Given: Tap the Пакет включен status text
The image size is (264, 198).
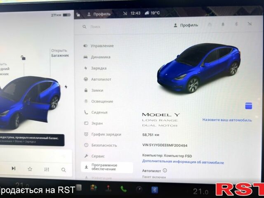Looking at the screenshot, I should (154, 177).
